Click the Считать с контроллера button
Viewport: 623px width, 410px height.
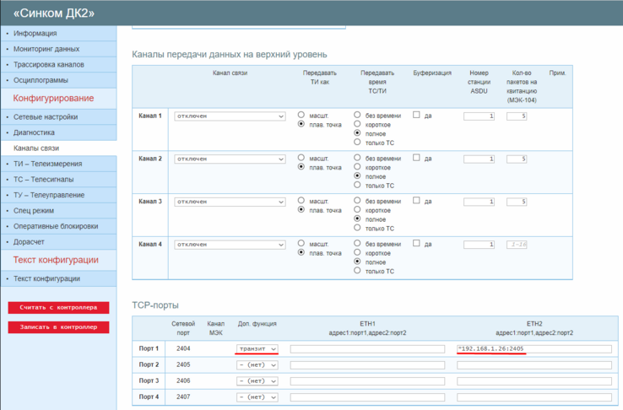[x=58, y=308]
